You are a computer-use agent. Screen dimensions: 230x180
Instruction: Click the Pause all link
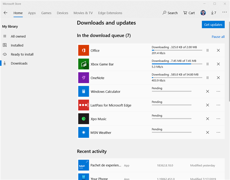pos(218,37)
